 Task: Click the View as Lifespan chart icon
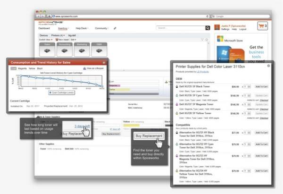[x=84, y=68]
